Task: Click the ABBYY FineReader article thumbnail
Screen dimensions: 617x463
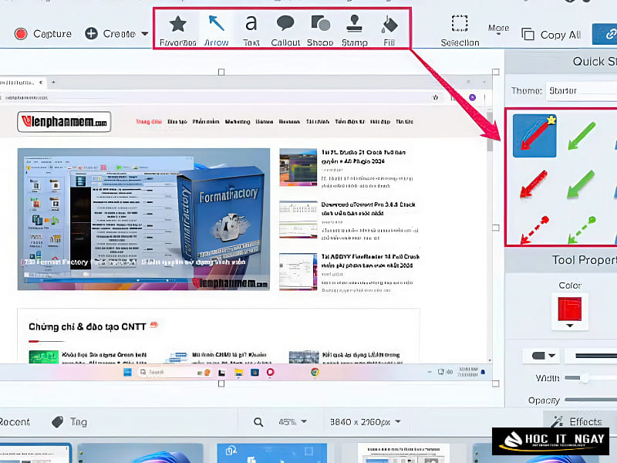Action: pos(298,272)
